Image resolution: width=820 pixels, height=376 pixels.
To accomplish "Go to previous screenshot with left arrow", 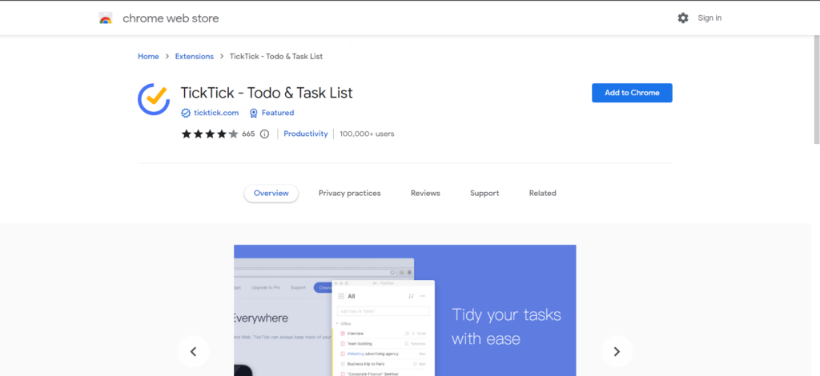I will pyautogui.click(x=193, y=351).
